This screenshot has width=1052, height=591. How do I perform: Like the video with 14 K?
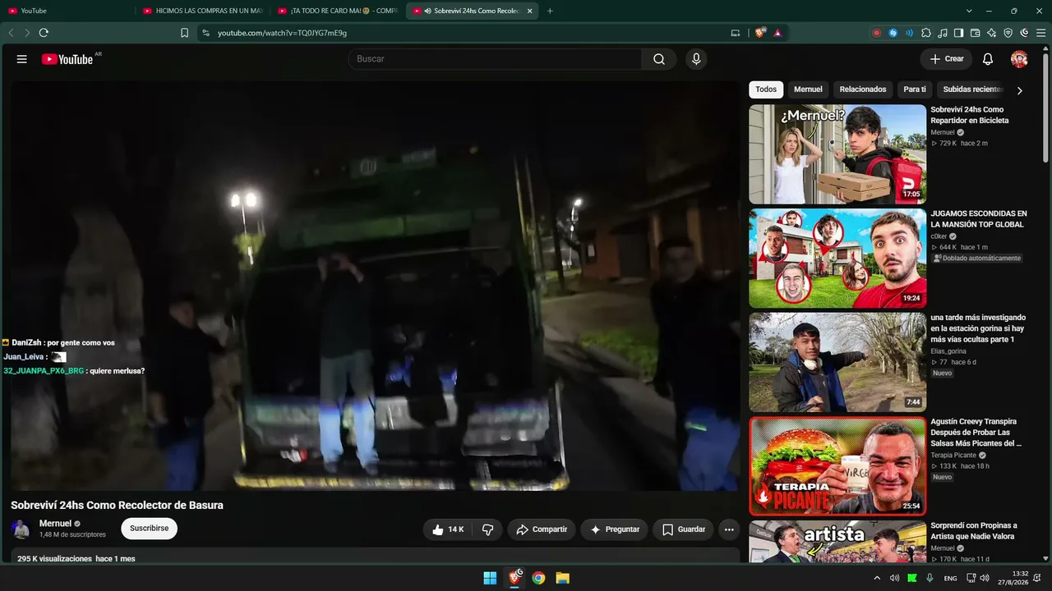[x=448, y=529]
